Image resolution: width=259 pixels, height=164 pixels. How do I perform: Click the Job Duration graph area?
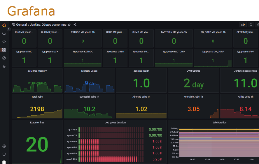(x=219, y=143)
